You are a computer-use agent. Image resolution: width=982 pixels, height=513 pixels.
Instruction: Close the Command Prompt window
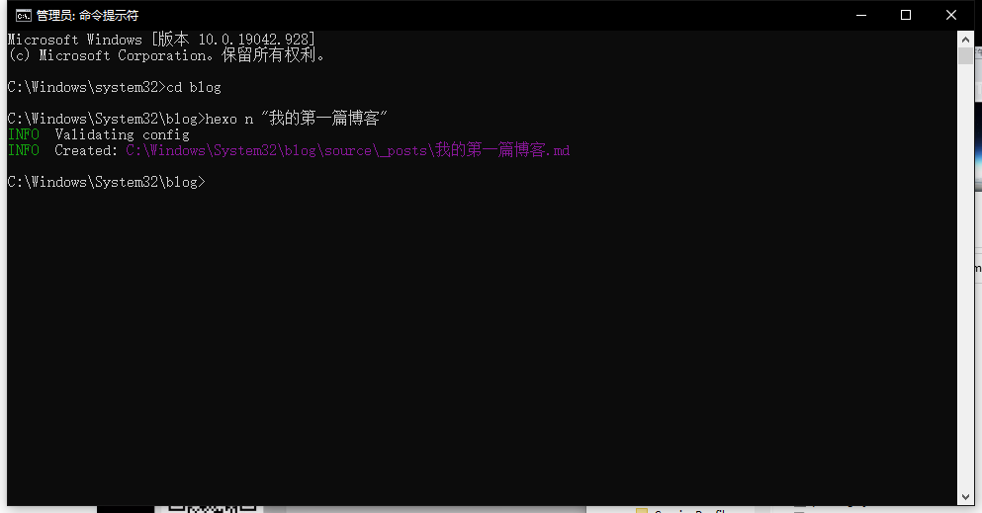950,15
